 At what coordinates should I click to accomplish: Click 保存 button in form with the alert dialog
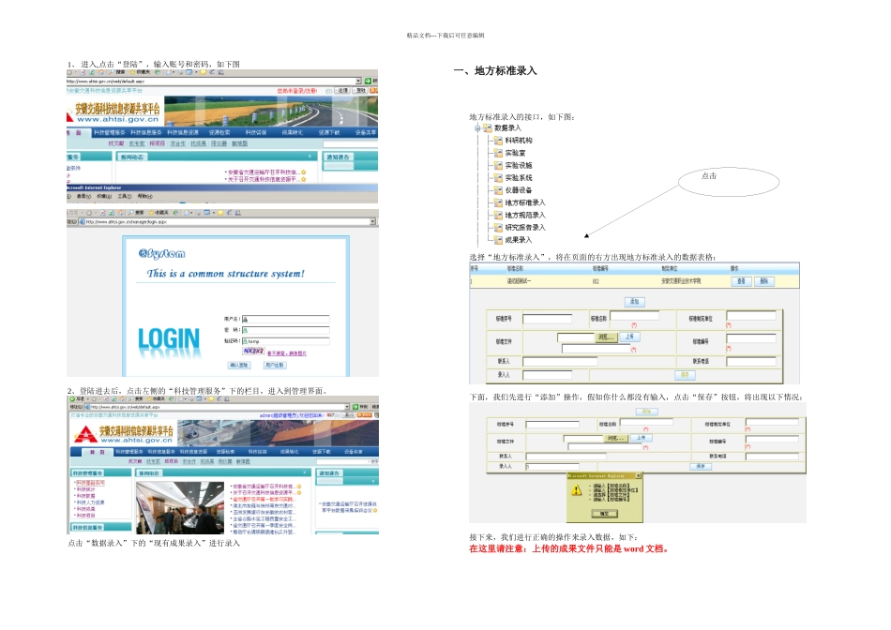point(700,466)
